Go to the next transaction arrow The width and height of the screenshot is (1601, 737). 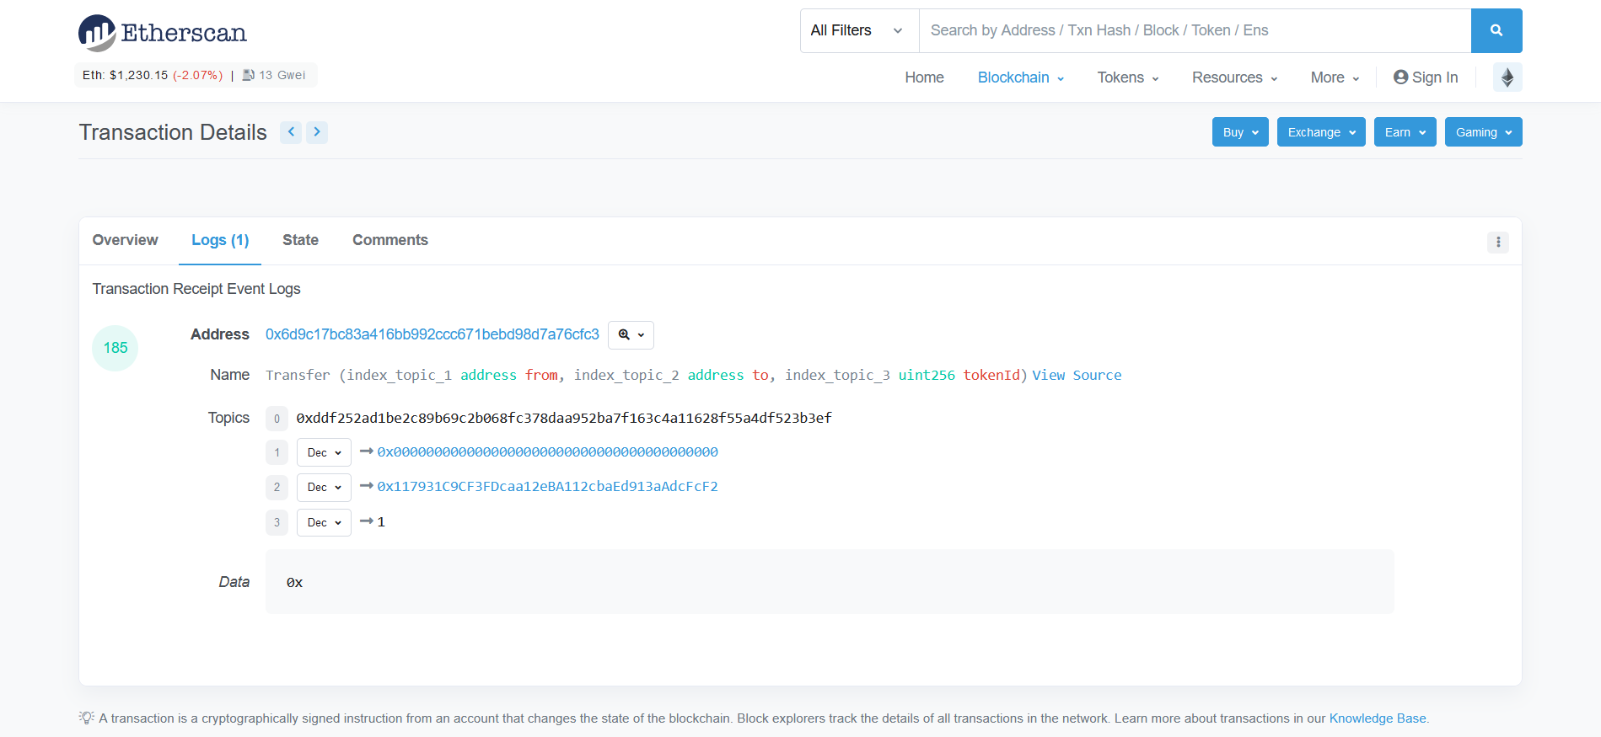pos(317,132)
